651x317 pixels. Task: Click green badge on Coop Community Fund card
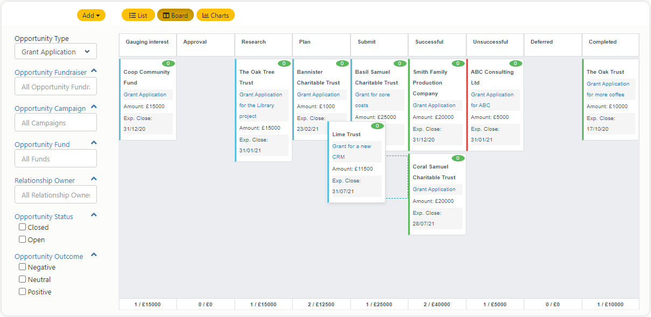[x=168, y=64]
